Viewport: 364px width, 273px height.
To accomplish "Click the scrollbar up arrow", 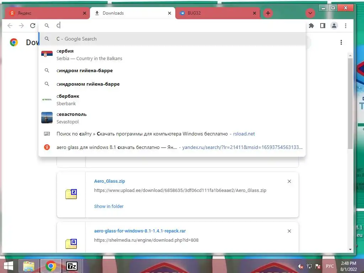I will pos(350,56).
